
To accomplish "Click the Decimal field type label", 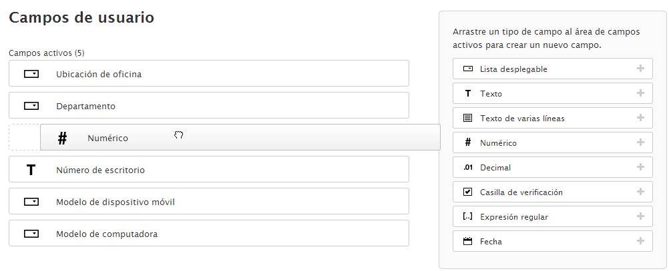I will point(495,167).
